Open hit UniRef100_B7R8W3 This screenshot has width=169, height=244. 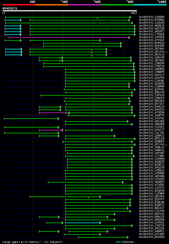pyautogui.click(x=152, y=20)
